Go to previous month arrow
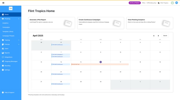Viewport: 180px width, 100px height. coord(154,36)
